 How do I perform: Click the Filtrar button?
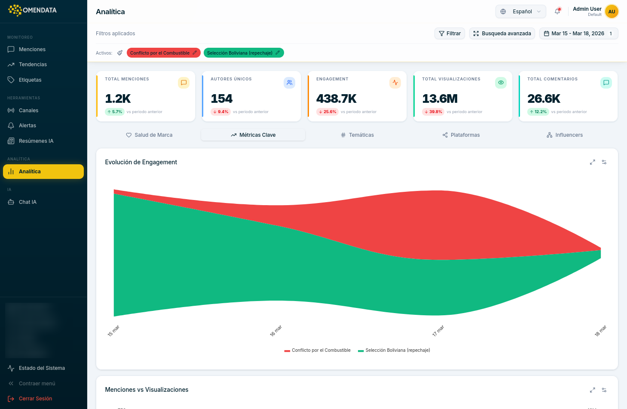[x=450, y=33]
